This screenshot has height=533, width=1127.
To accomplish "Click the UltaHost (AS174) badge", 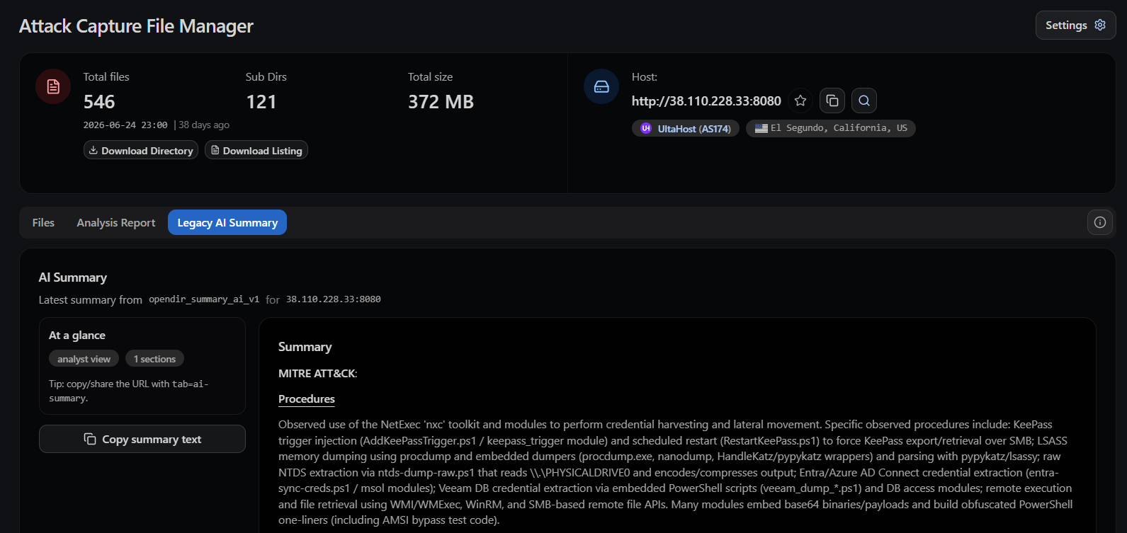I will coord(686,128).
